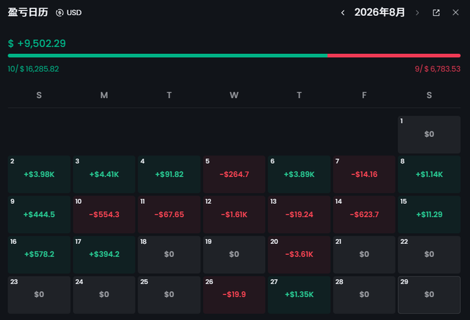Select day 25 cell
Screen dimensions: 470x320
point(169,294)
